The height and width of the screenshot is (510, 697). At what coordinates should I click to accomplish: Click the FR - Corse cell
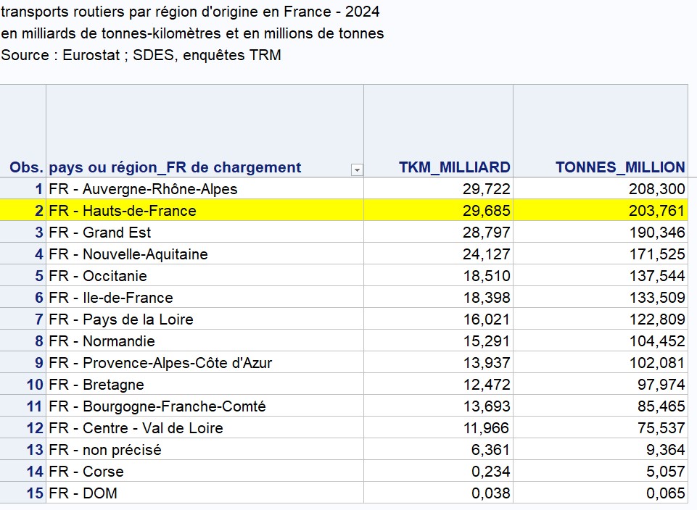pos(86,472)
